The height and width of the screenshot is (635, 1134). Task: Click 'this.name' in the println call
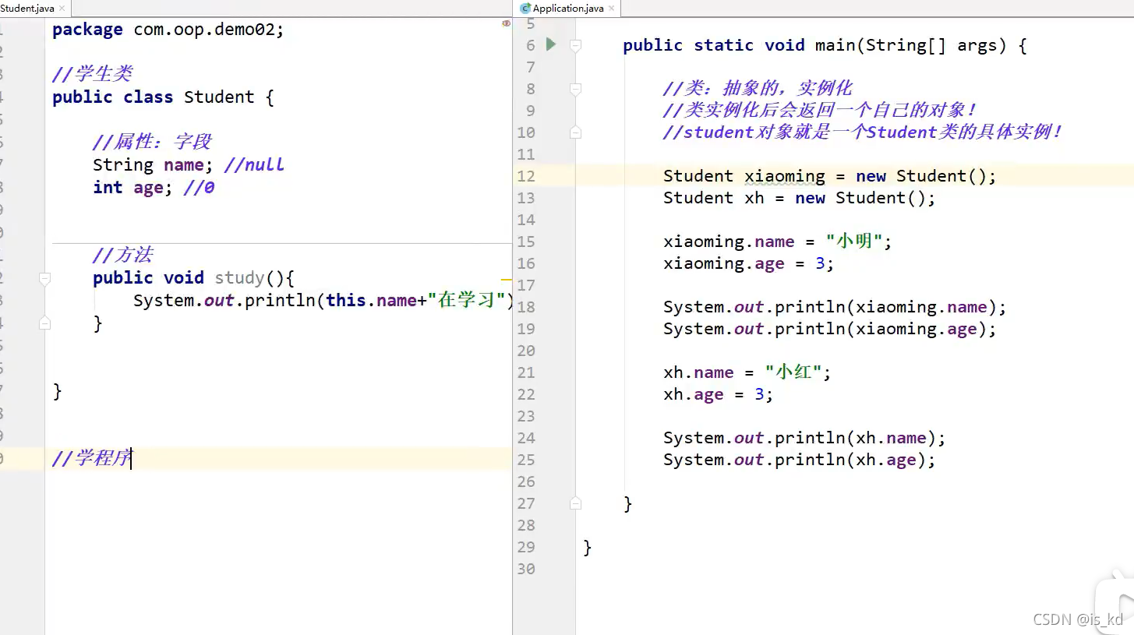tap(371, 301)
